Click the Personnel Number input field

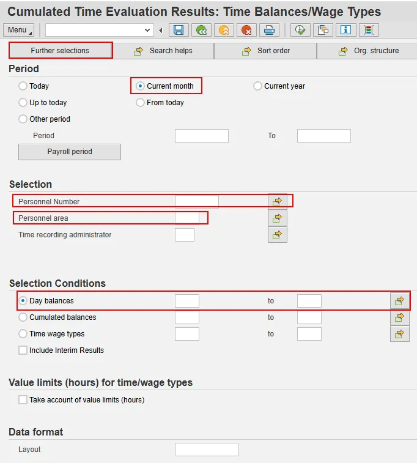click(197, 202)
